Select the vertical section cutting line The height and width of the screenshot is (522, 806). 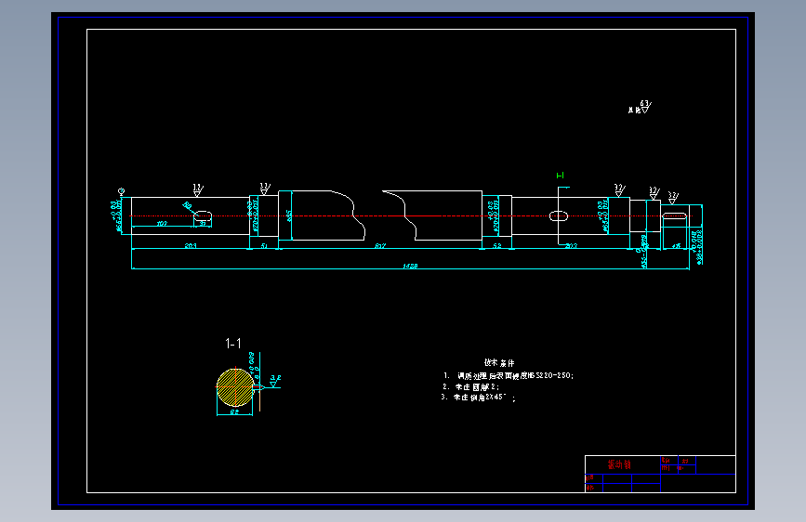(x=558, y=215)
